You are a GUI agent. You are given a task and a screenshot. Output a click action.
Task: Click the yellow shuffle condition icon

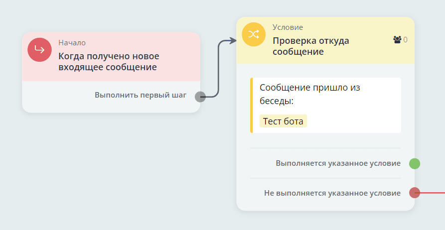click(x=254, y=34)
